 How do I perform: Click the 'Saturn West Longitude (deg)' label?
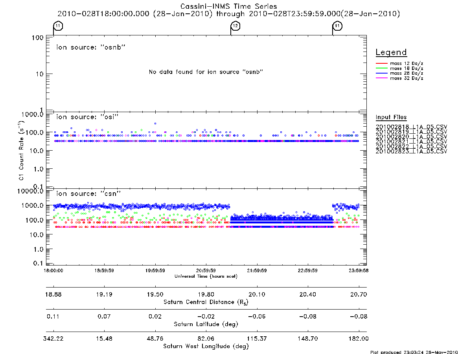pyautogui.click(x=206, y=347)
